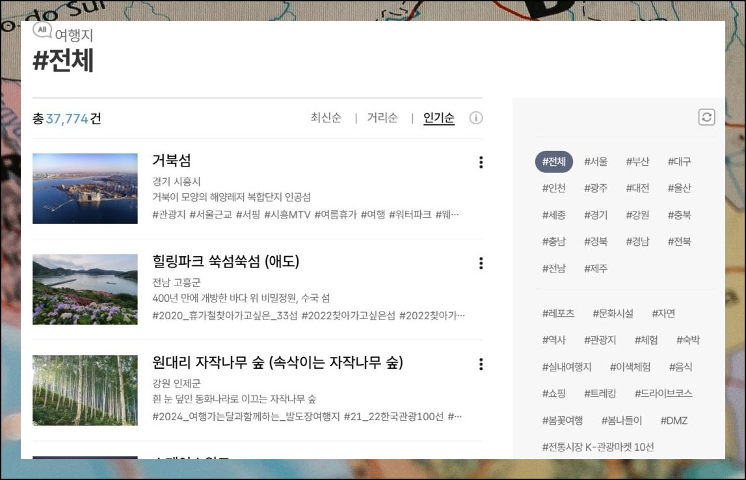Open the 거북섬 aerial photo thumbnail

[85, 189]
